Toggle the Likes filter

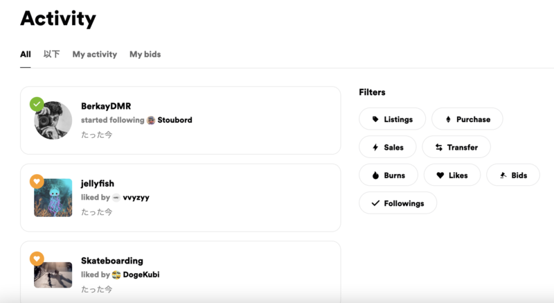click(x=452, y=175)
